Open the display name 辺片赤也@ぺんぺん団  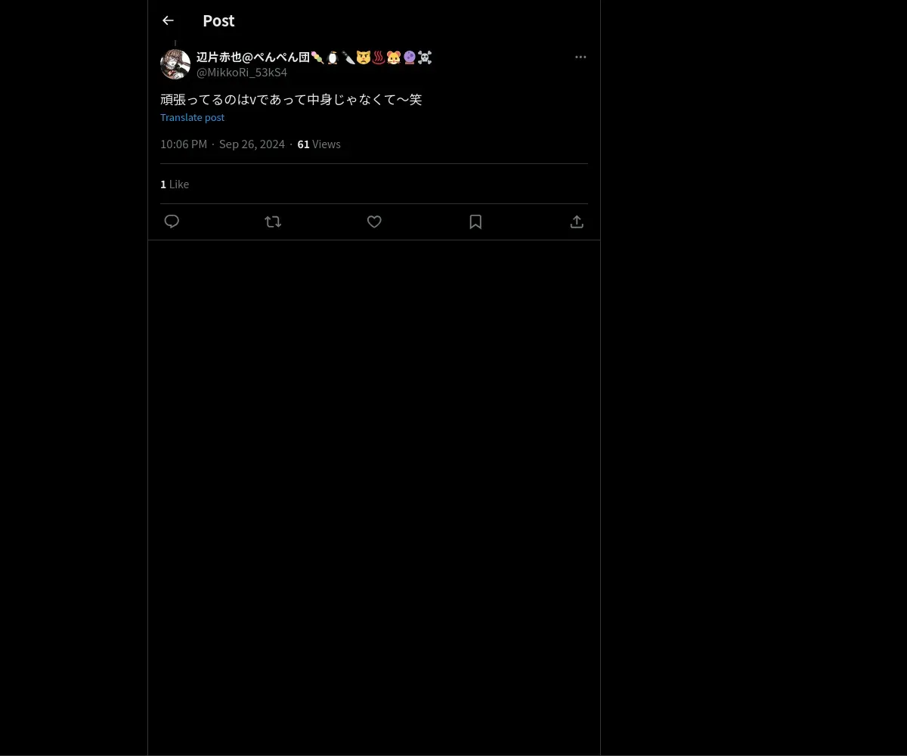tap(253, 57)
